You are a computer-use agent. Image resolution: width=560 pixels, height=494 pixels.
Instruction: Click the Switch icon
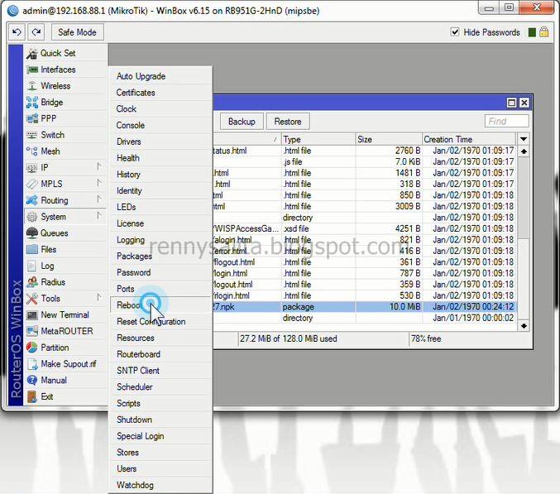[x=31, y=135]
